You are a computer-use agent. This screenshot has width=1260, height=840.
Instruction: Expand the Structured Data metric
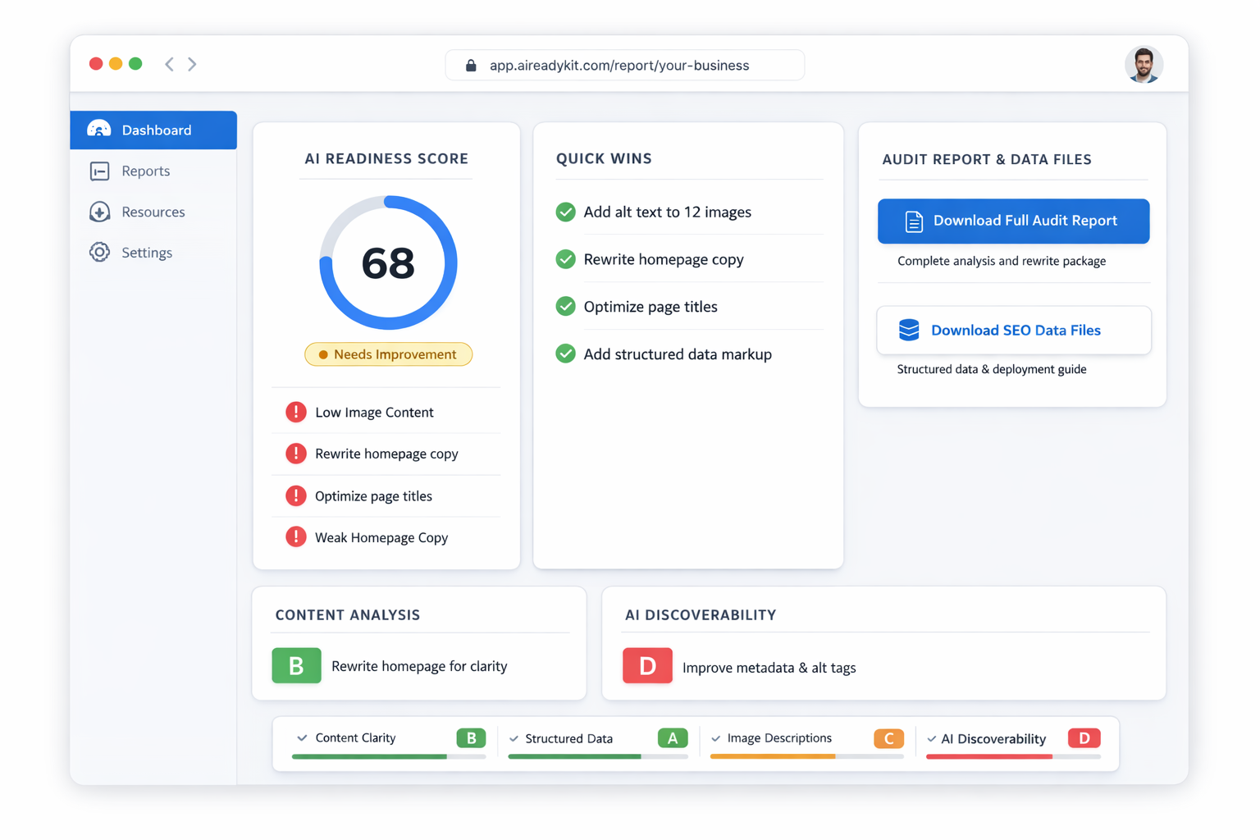point(512,738)
